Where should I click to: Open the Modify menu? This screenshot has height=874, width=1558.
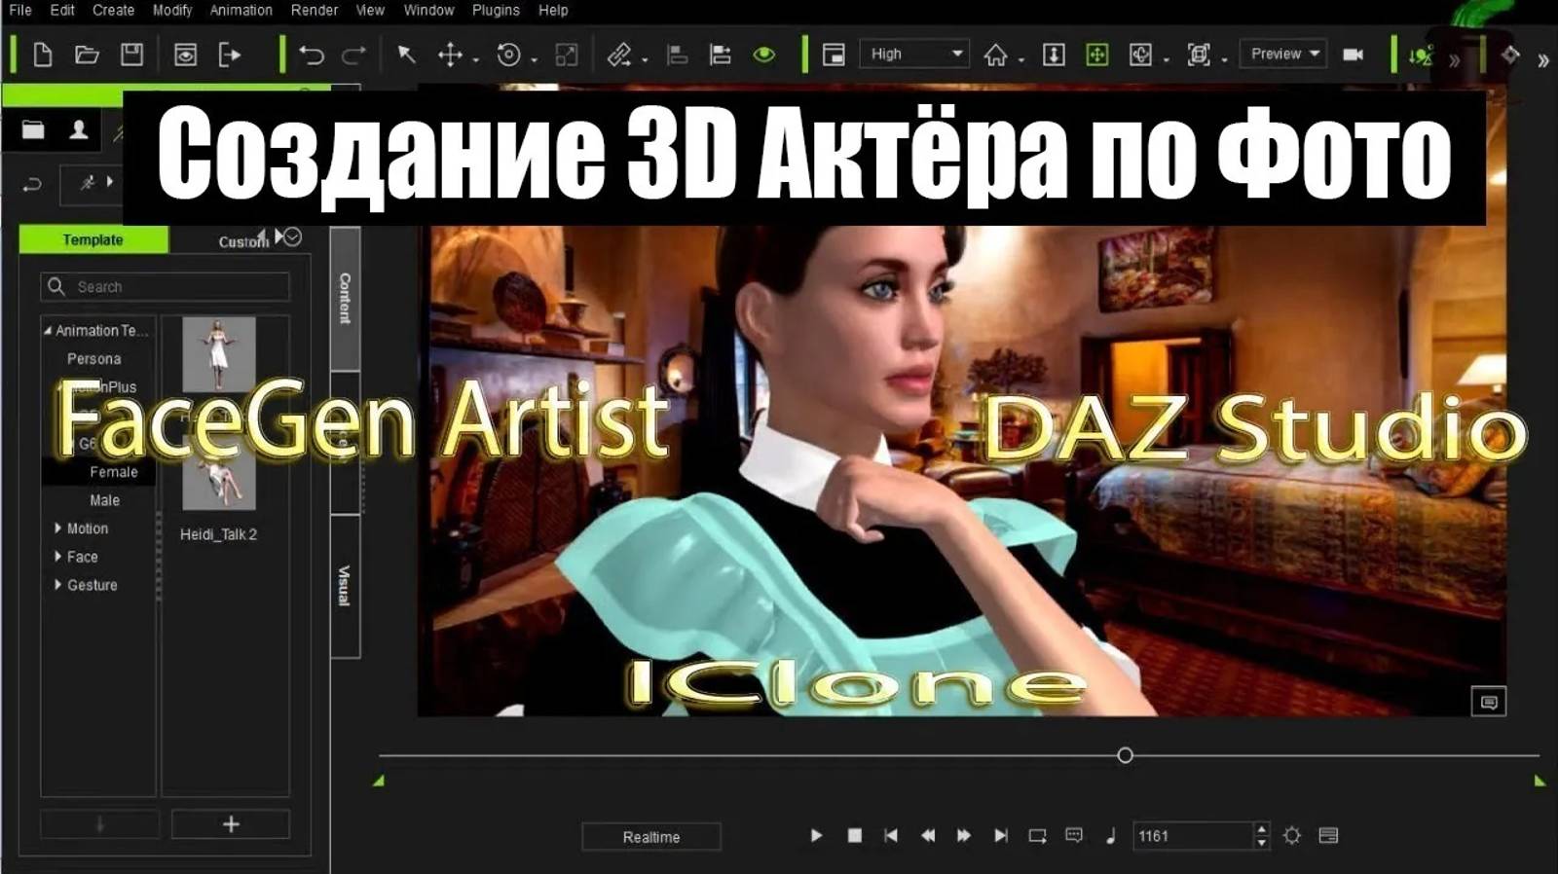pyautogui.click(x=172, y=10)
